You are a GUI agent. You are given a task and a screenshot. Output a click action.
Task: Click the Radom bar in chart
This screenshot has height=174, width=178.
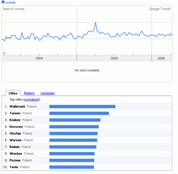(73, 147)
